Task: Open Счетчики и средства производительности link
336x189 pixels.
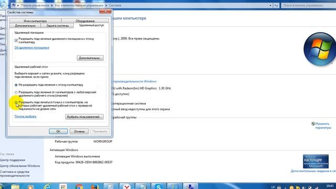Action: (15, 174)
